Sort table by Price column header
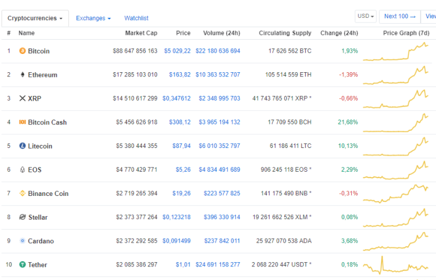 point(183,33)
